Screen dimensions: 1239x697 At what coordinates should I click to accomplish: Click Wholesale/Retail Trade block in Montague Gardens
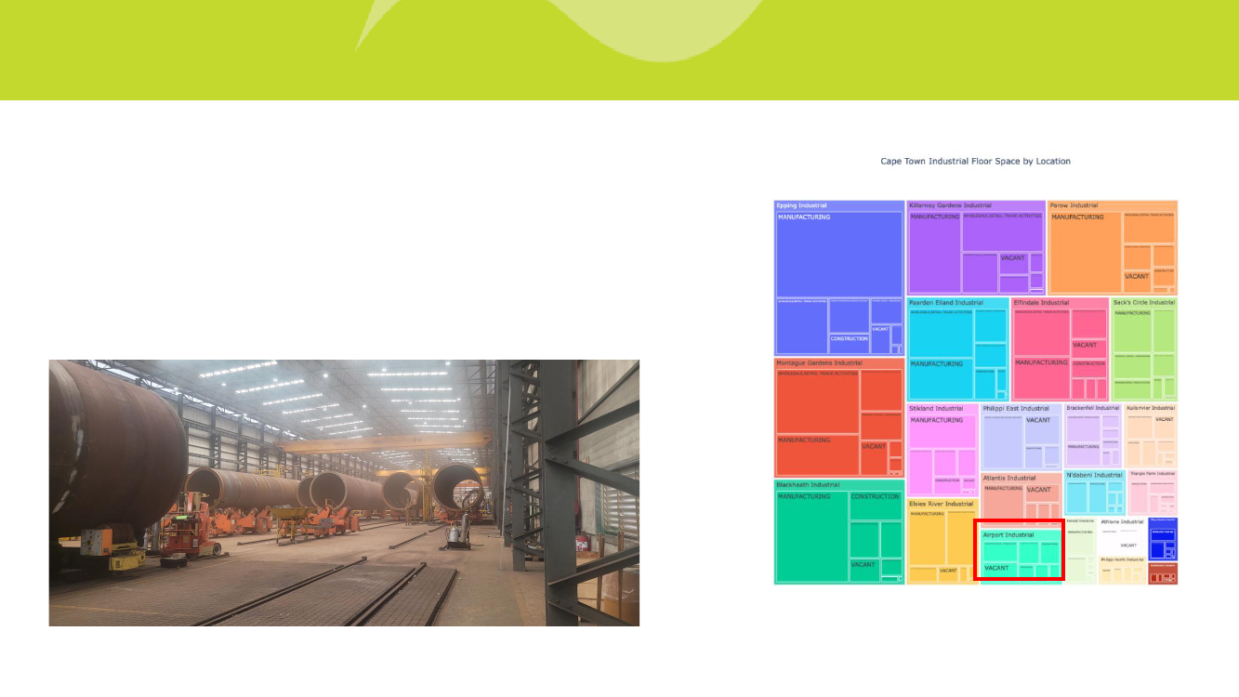click(817, 401)
